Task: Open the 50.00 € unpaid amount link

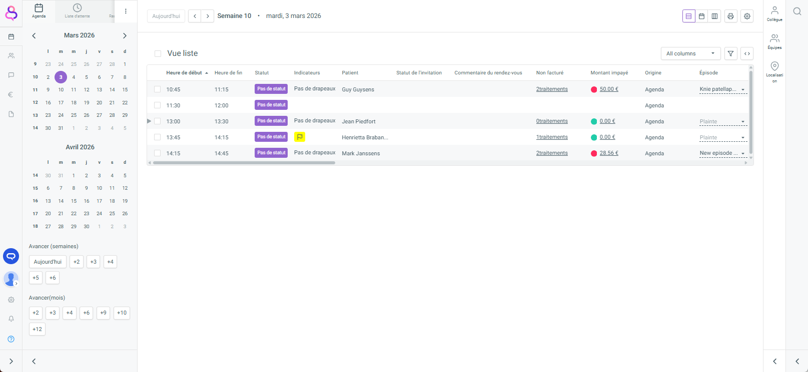Action: [x=609, y=89]
